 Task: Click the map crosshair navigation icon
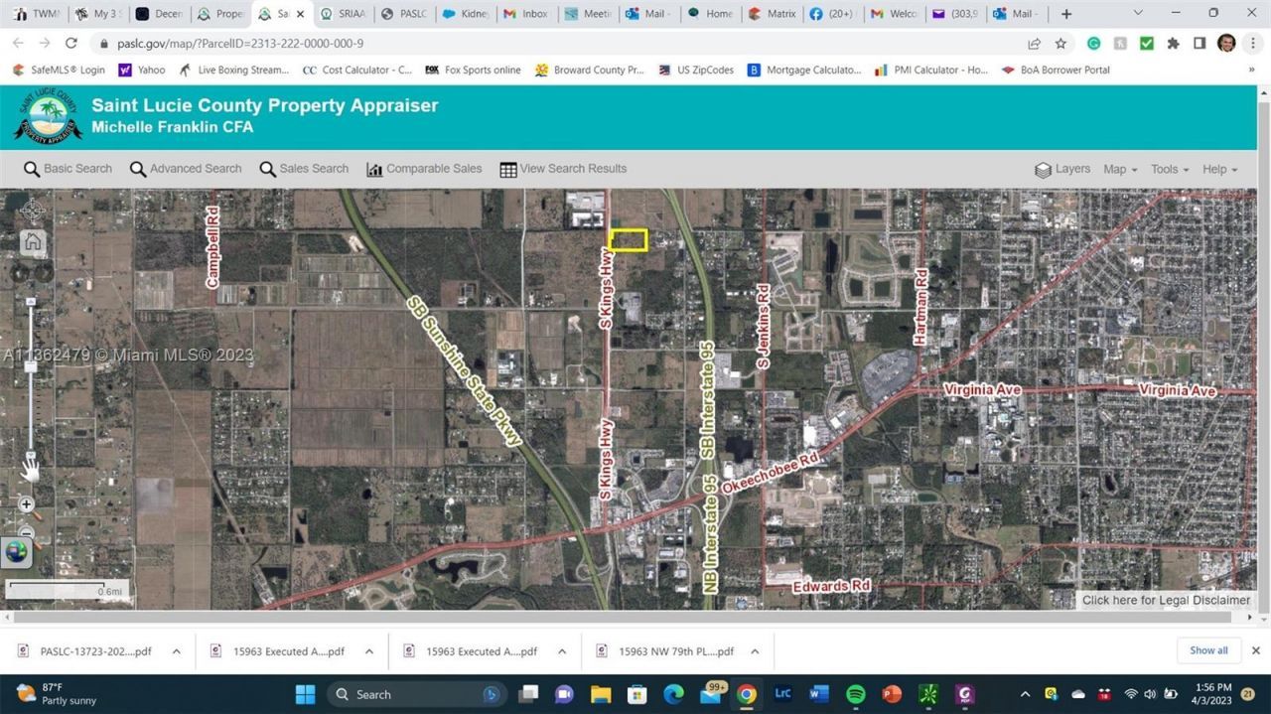click(33, 211)
